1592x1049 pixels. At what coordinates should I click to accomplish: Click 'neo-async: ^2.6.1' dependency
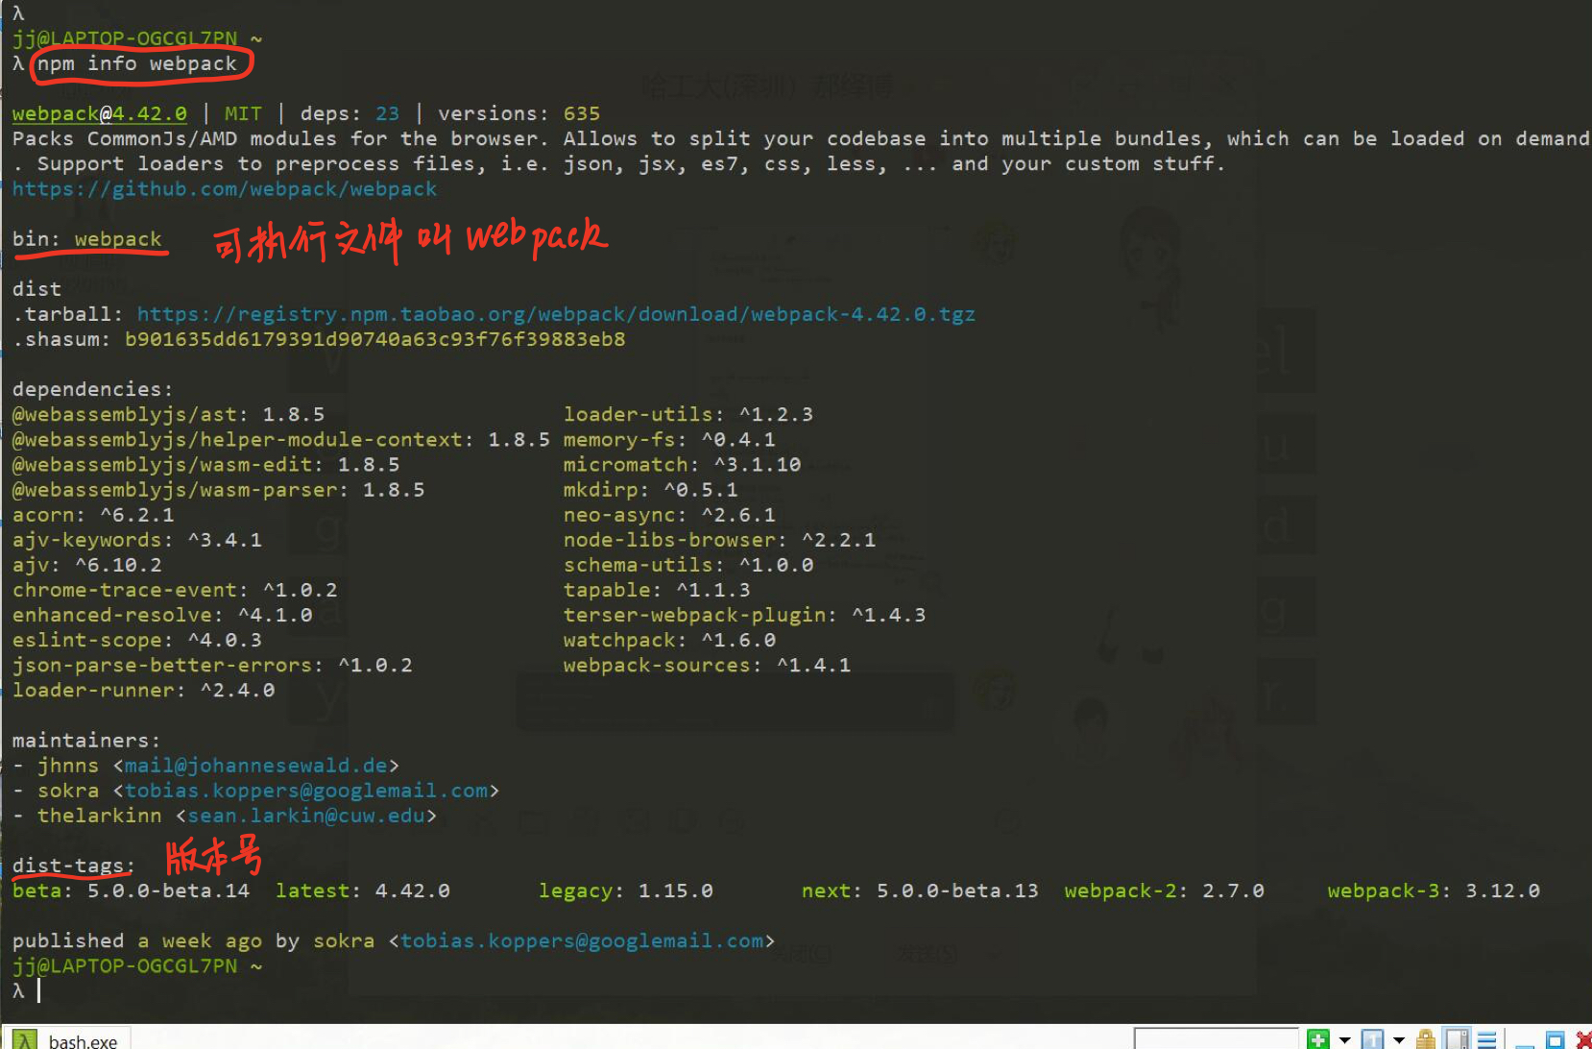pyautogui.click(x=669, y=515)
